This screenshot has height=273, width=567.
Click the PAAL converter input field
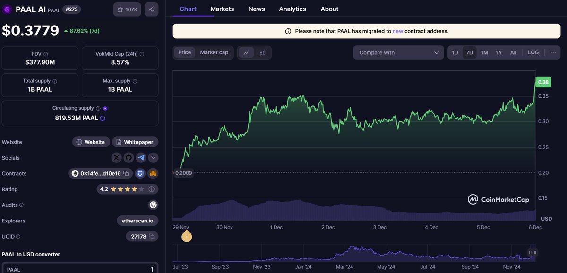pyautogui.click(x=80, y=268)
